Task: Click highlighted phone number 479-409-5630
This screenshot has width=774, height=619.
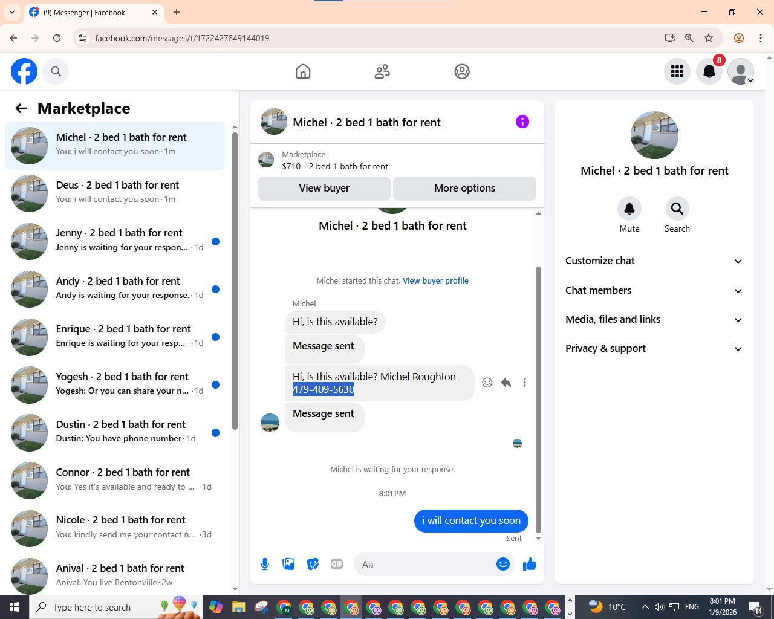Action: point(324,389)
